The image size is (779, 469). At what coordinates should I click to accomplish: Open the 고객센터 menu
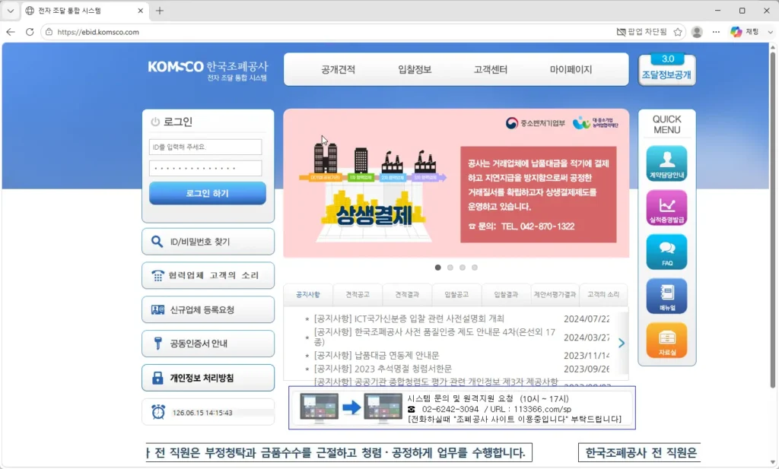491,69
